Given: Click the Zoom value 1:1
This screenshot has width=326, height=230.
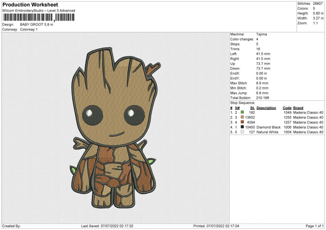Looking at the screenshot, I should (315, 23).
